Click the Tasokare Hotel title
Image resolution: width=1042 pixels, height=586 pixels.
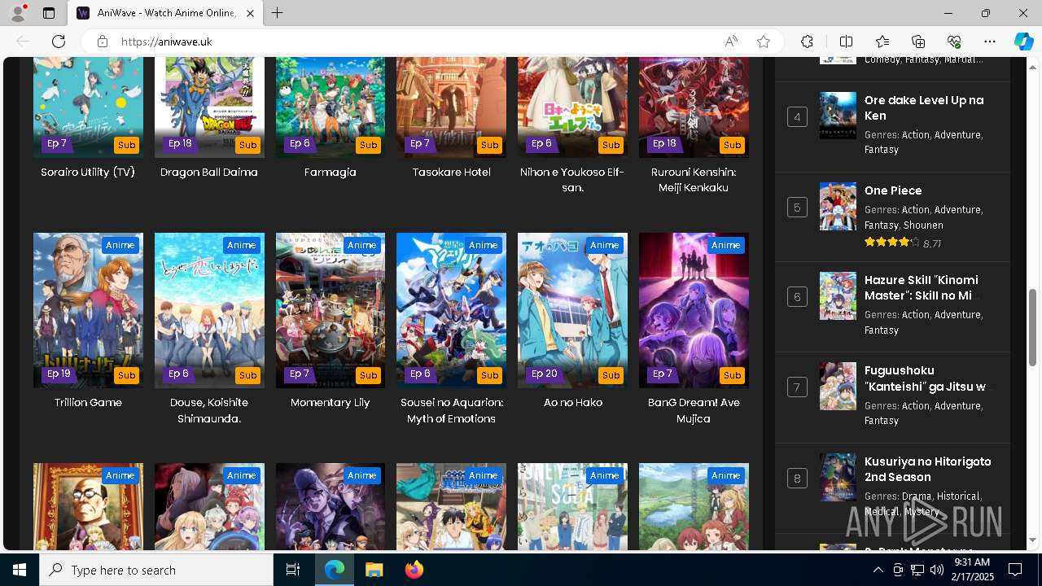451,173
